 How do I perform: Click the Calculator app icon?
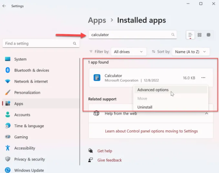point(97,78)
